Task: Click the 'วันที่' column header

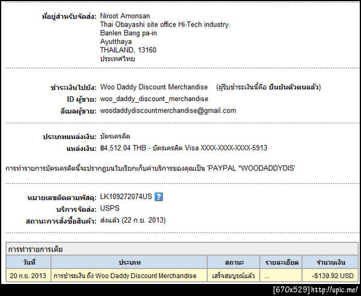Action: pos(29,262)
